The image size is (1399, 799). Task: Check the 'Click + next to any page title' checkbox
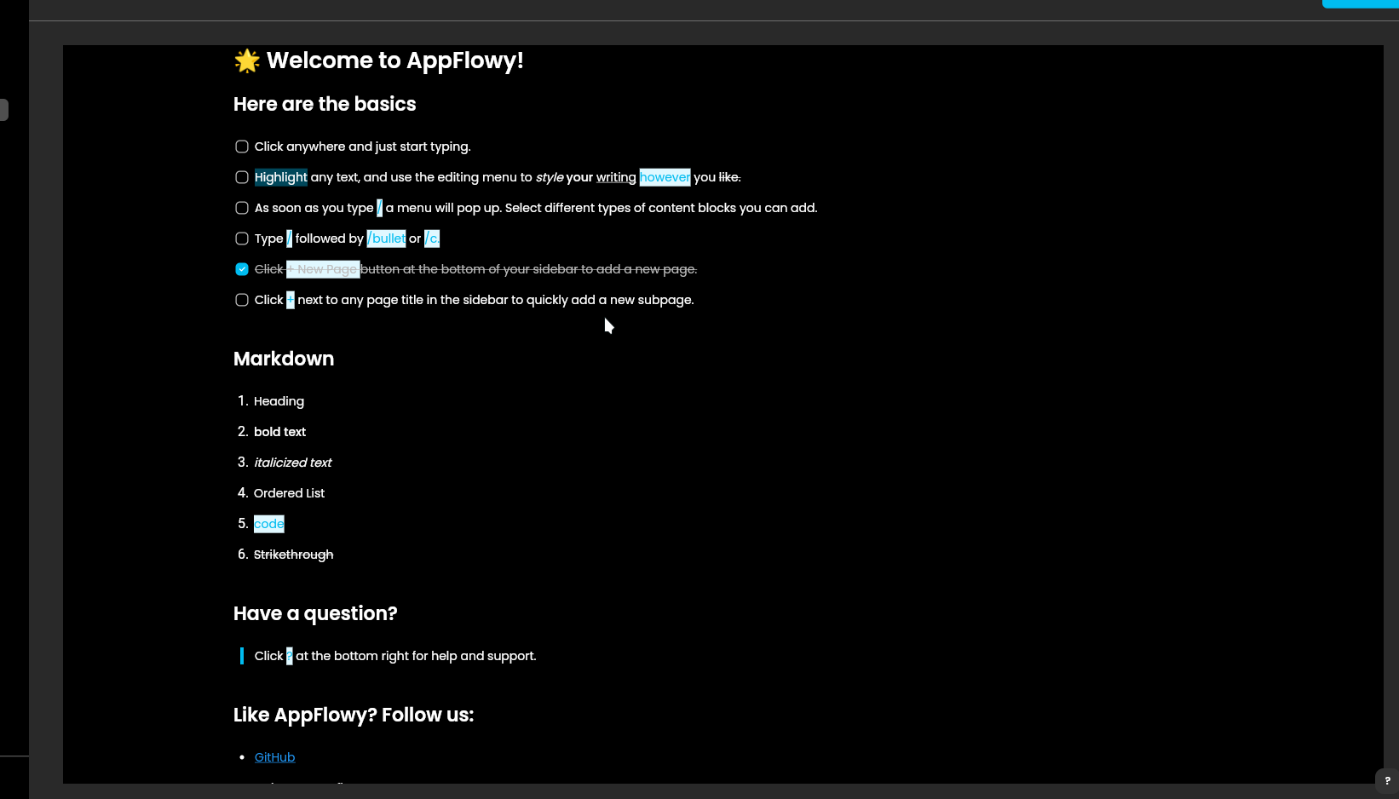(242, 300)
